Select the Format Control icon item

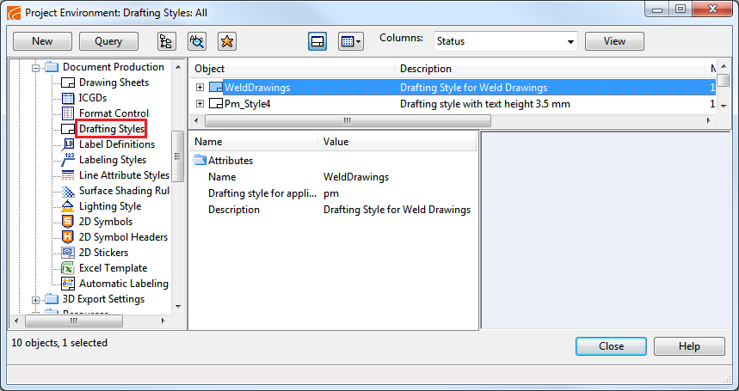click(69, 113)
